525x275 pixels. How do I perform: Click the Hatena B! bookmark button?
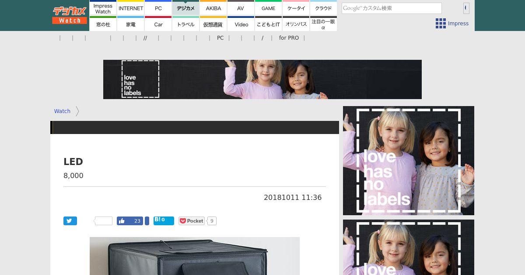pyautogui.click(x=164, y=220)
